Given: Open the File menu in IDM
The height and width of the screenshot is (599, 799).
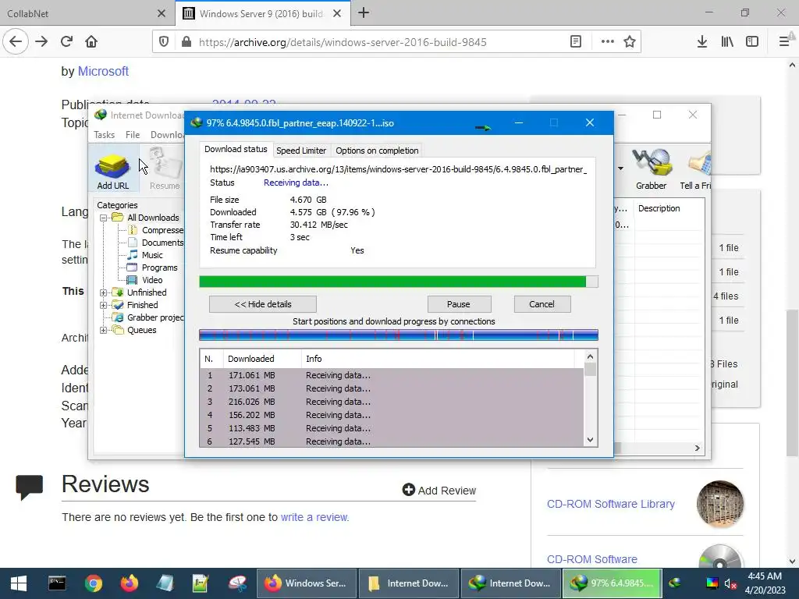Looking at the screenshot, I should point(133,134).
